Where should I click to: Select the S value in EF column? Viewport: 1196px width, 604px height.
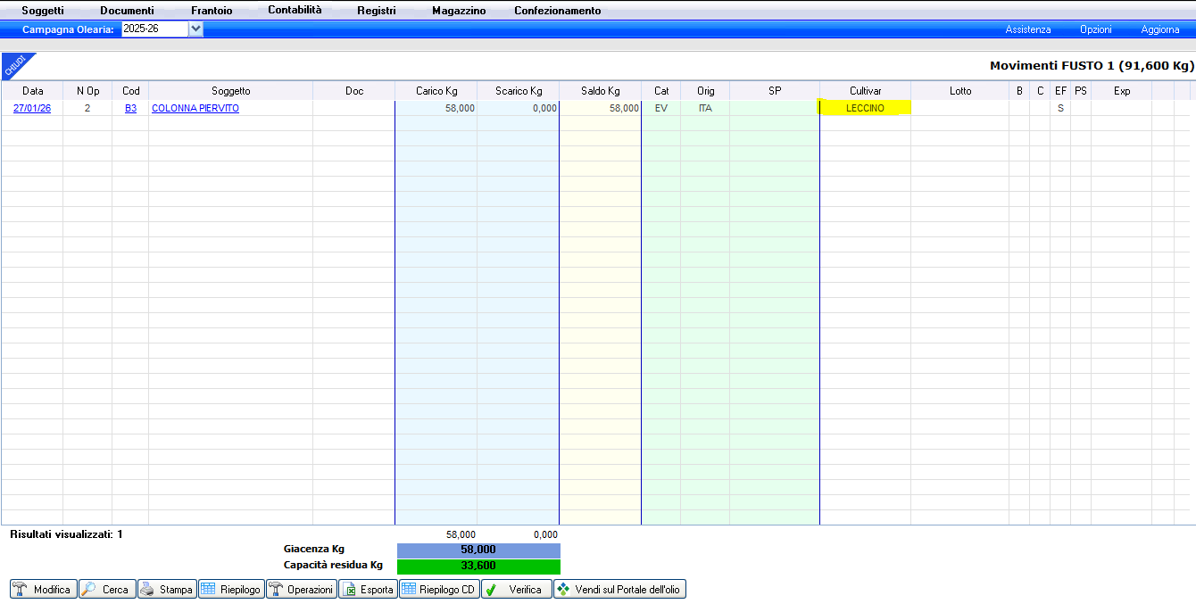tap(1060, 108)
